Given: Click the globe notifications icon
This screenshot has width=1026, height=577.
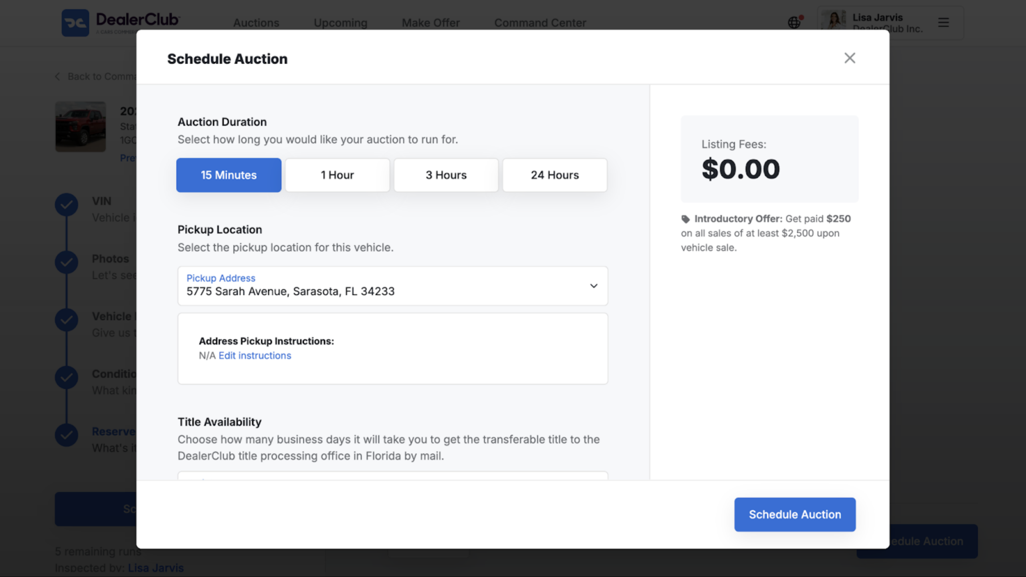Looking at the screenshot, I should coord(794,22).
